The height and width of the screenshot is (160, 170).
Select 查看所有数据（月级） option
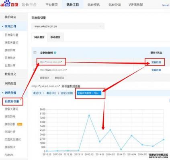[x=89, y=93]
